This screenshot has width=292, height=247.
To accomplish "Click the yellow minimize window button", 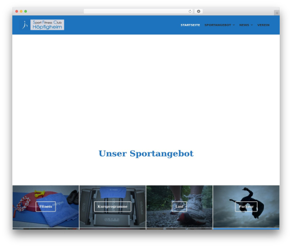I will [21, 12].
